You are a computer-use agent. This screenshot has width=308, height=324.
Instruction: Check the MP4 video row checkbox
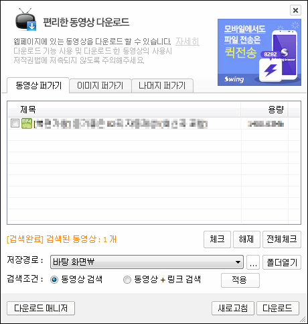click(15, 123)
